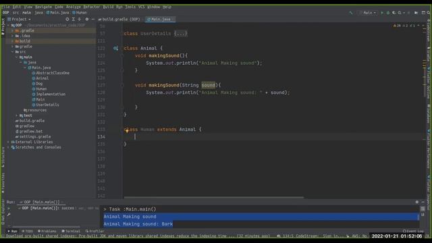Expand External Libraries node
432x243 pixels.
[x=8, y=142]
